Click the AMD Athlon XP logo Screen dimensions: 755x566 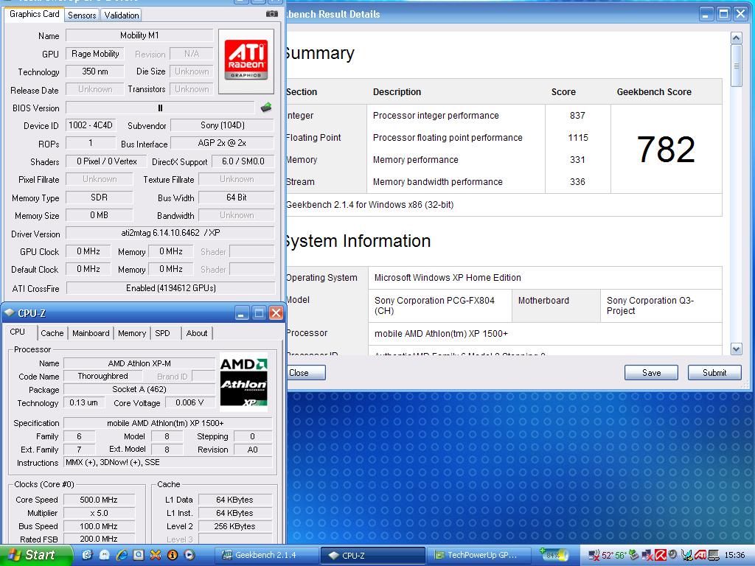244,380
